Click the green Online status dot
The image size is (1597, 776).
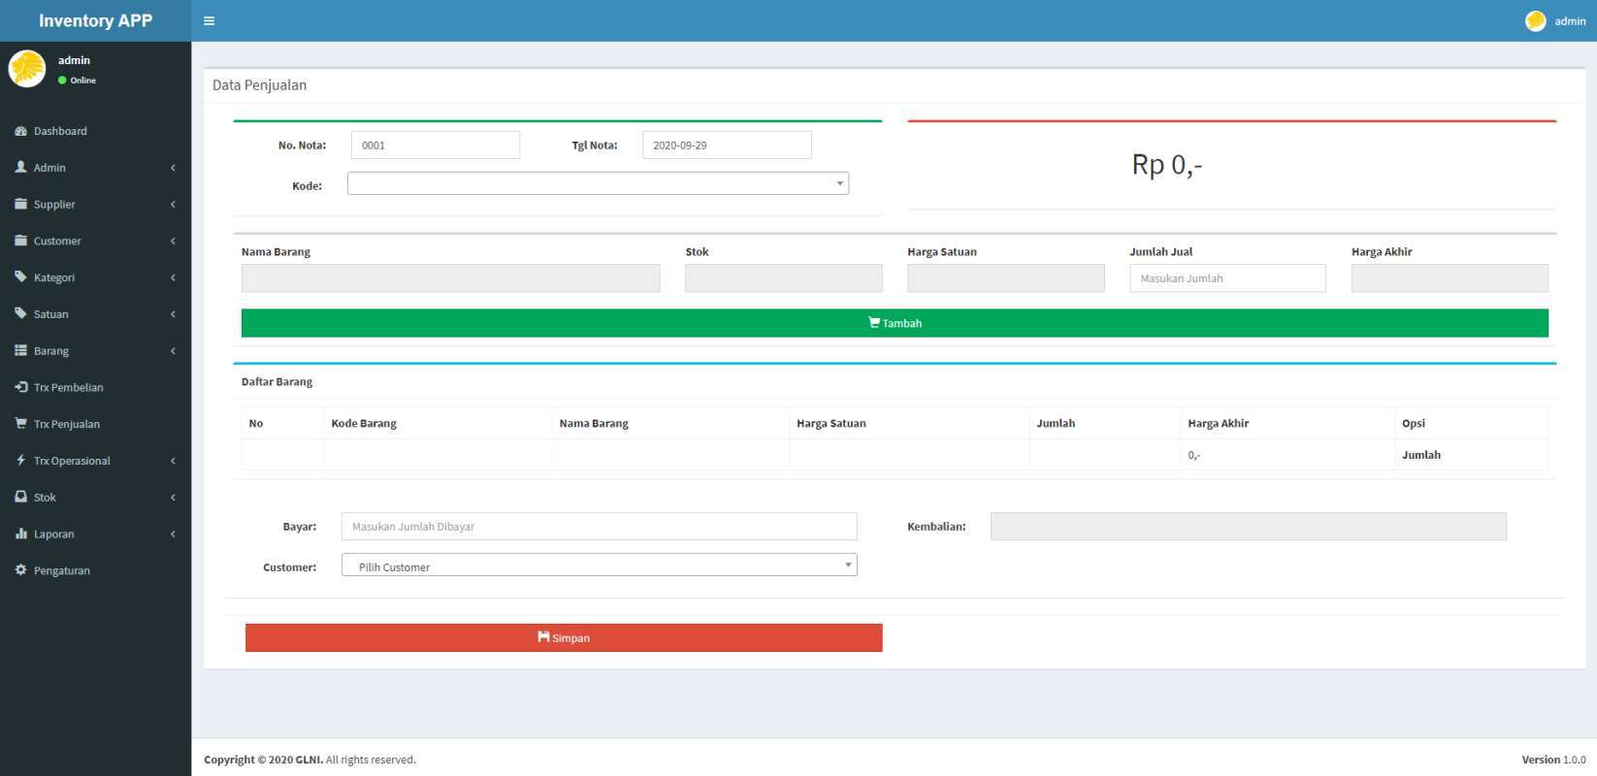click(x=62, y=81)
